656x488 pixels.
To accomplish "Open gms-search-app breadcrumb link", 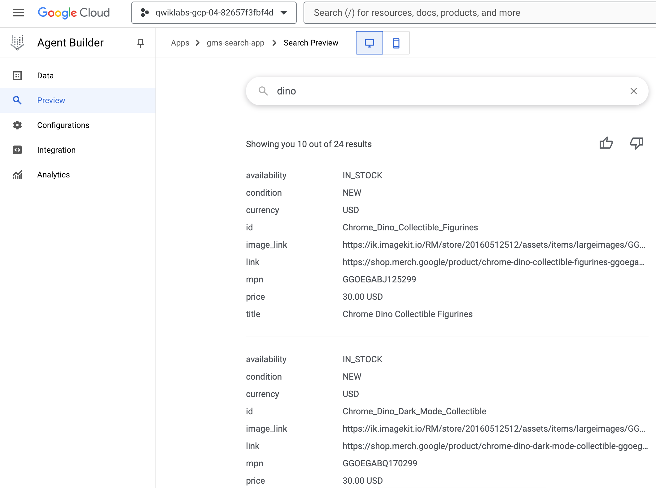I will coord(235,43).
